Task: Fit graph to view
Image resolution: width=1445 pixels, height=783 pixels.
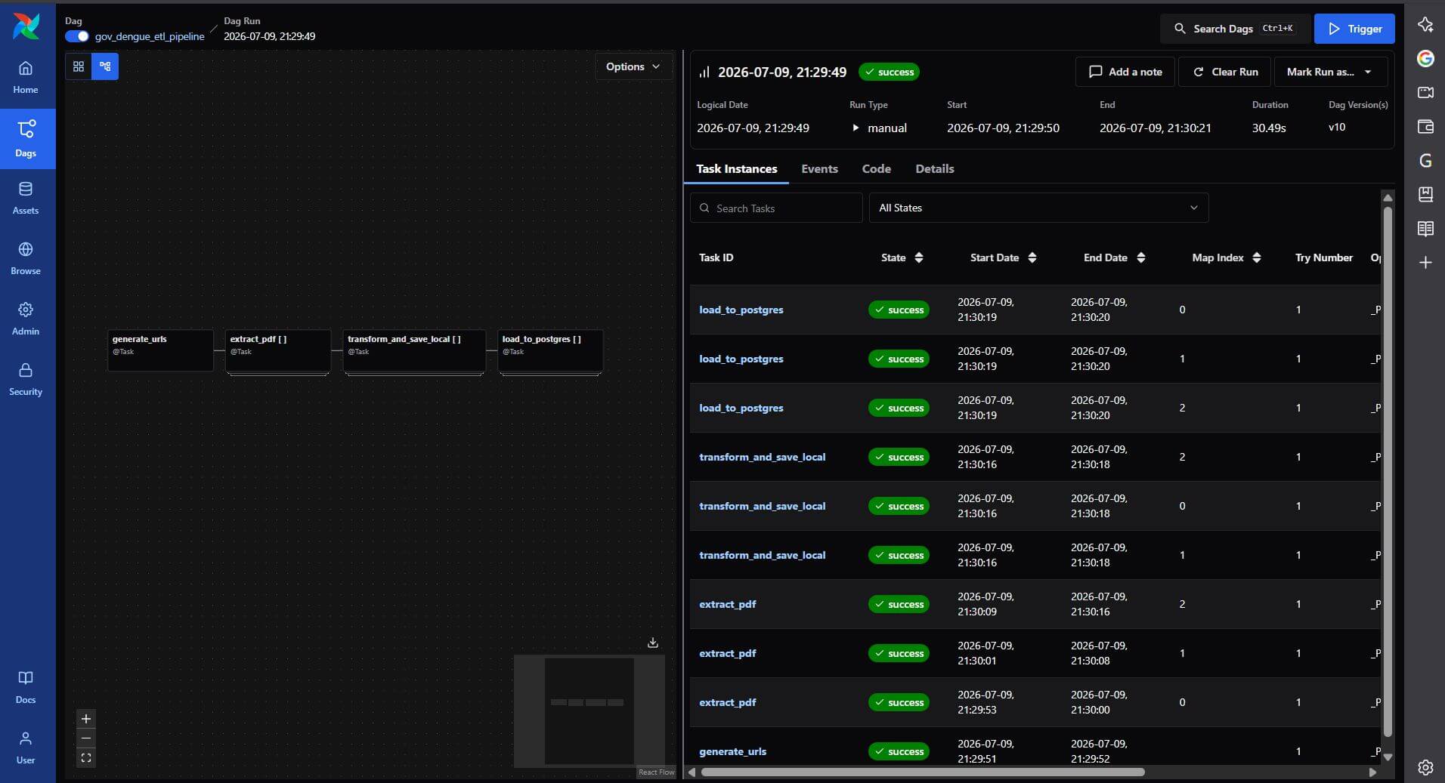Action: [x=86, y=758]
